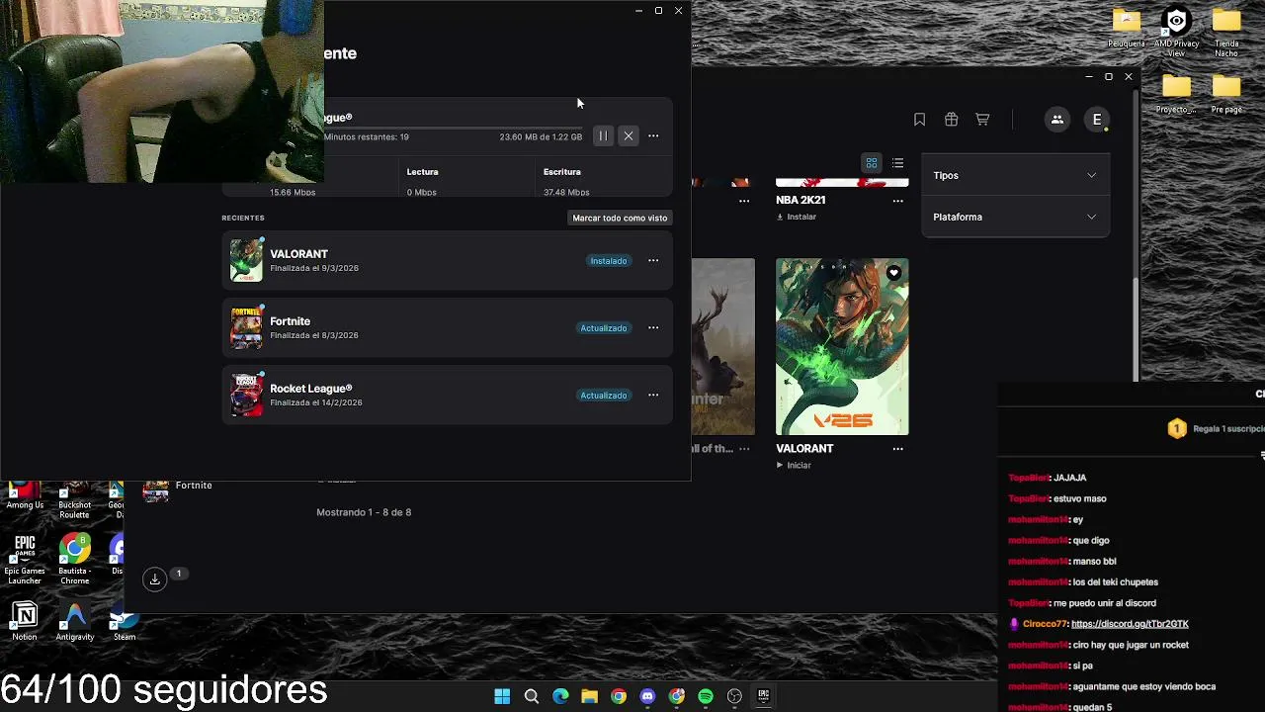
Task: Select Epic Games icon on the taskbar
Action: [x=763, y=696]
